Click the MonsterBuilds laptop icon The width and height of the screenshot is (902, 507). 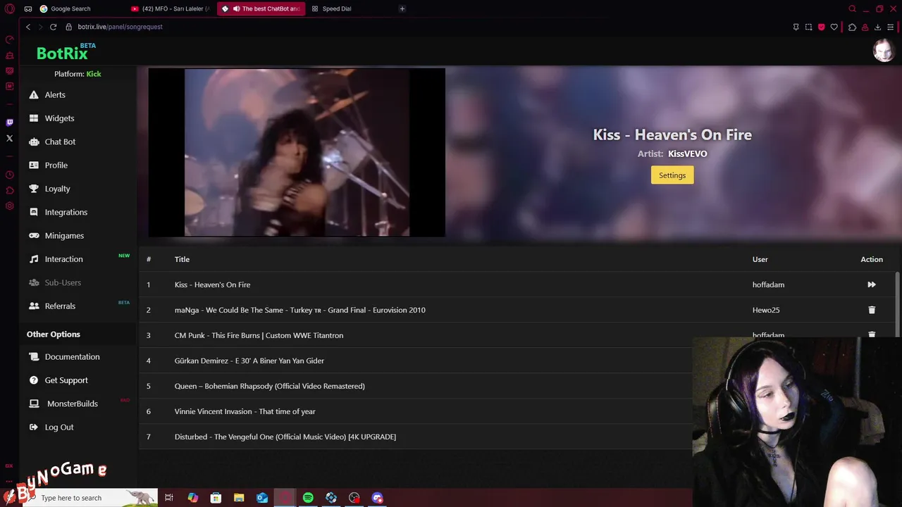pyautogui.click(x=34, y=403)
